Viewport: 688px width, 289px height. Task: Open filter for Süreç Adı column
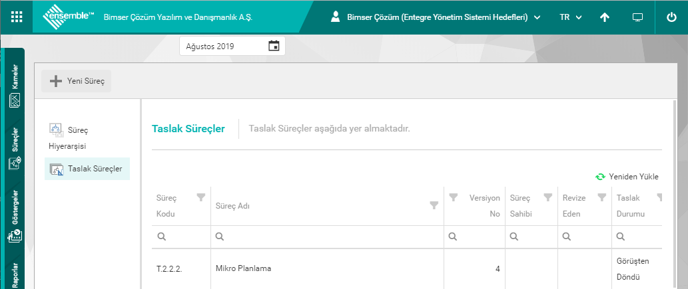point(434,205)
